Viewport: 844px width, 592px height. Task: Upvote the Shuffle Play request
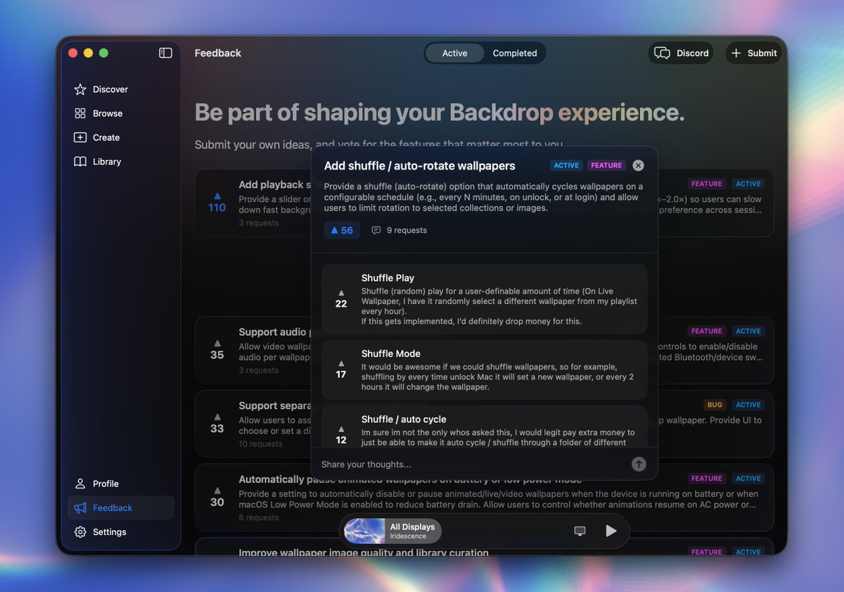341,298
